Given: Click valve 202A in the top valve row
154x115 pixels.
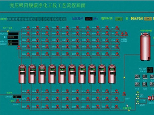Looking at the screenshot, I should (x=28, y=28).
